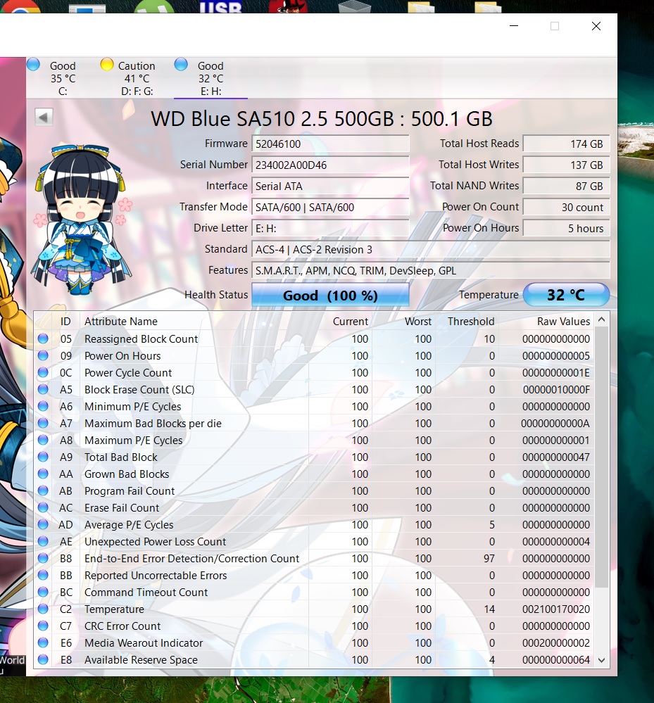Viewport: 654px width, 703px height.
Task: Click the Threshold column header
Action: (x=471, y=322)
